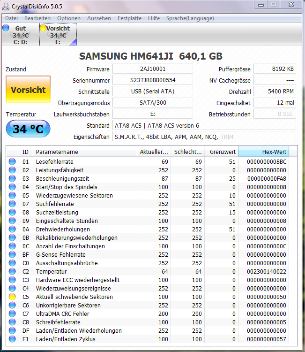Click the blue Gut indicator for drive C: D:
305x352 pixels.
(x=6, y=28)
